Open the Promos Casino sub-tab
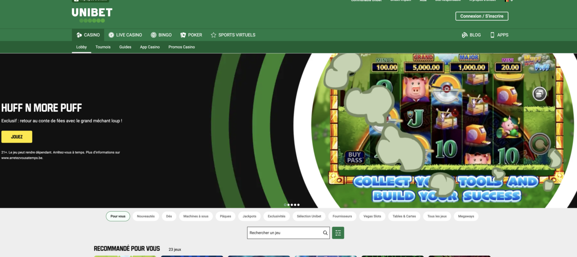 (x=182, y=47)
